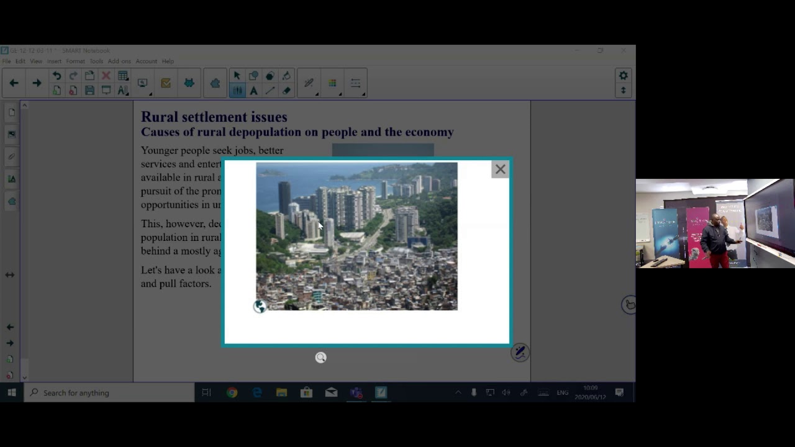
Task: Move toolbar with up-down arrows
Action: 623,91
